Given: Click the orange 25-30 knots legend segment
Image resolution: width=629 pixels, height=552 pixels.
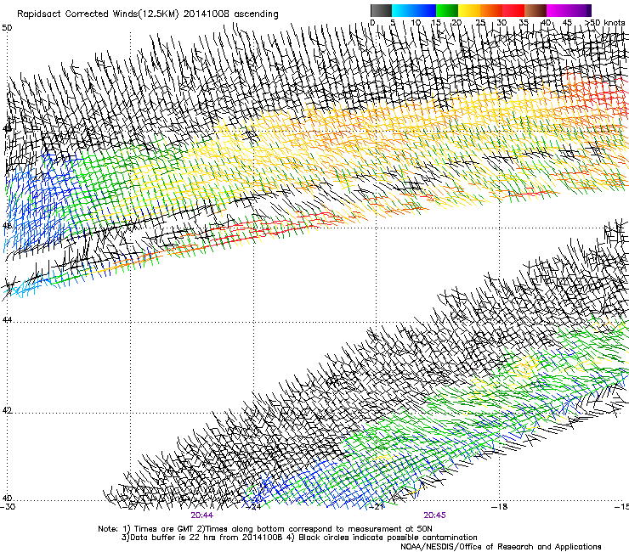Looking at the screenshot, I should coord(491,10).
